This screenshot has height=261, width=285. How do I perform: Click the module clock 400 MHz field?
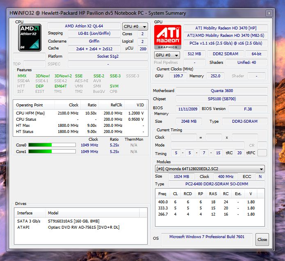coord(226,176)
